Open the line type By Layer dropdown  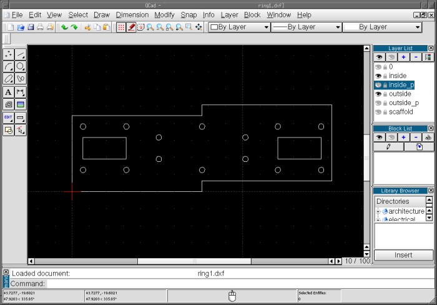382,27
